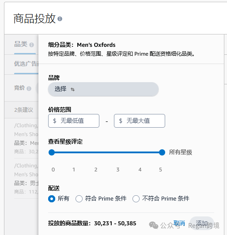Click info icon next to 商品投放 title

coord(60,19)
